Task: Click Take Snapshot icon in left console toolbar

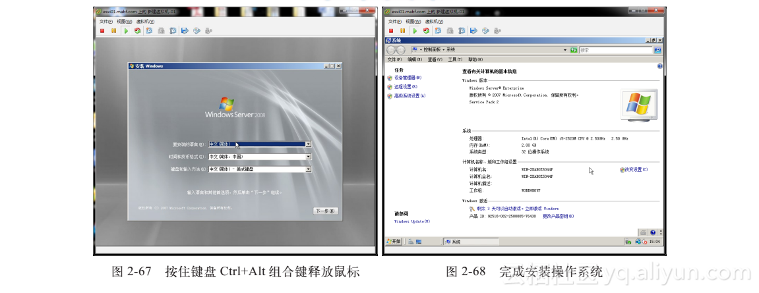Action: (x=149, y=30)
